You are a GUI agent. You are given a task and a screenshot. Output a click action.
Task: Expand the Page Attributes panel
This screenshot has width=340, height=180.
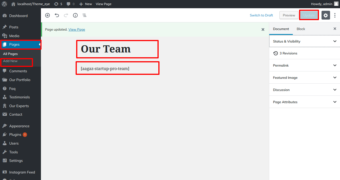[x=304, y=102]
